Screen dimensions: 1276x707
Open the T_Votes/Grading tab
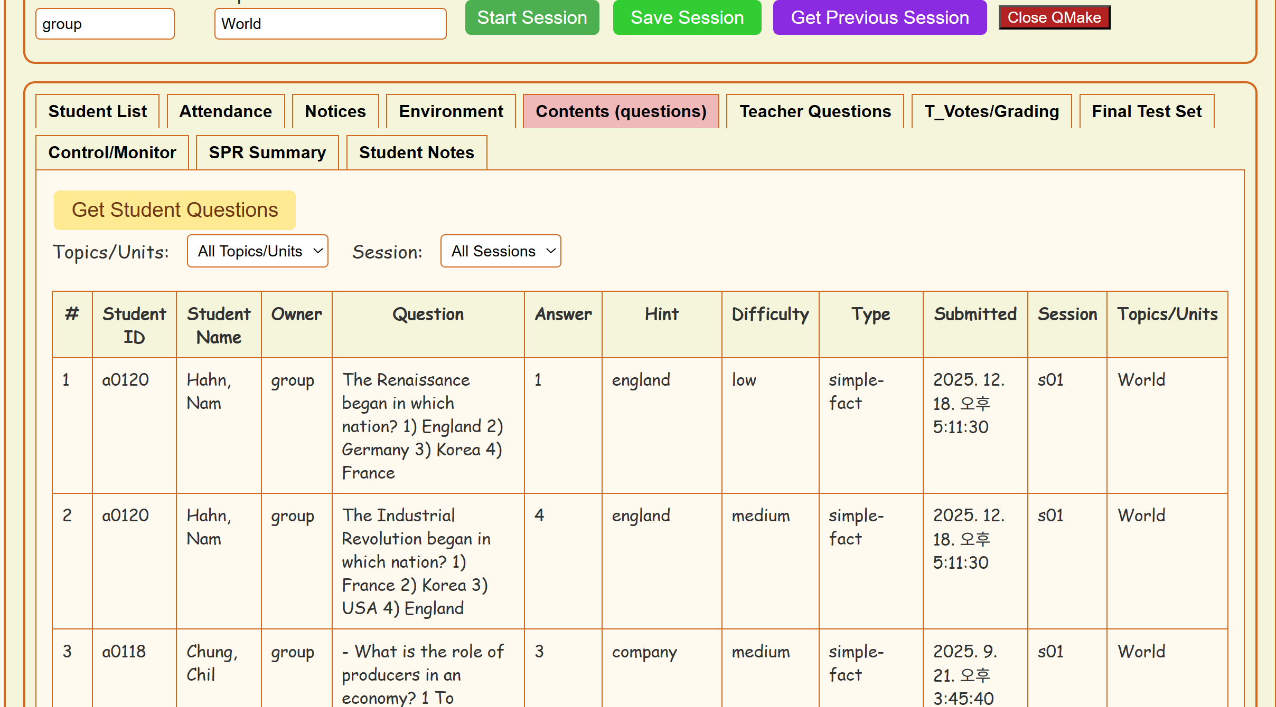click(x=991, y=111)
